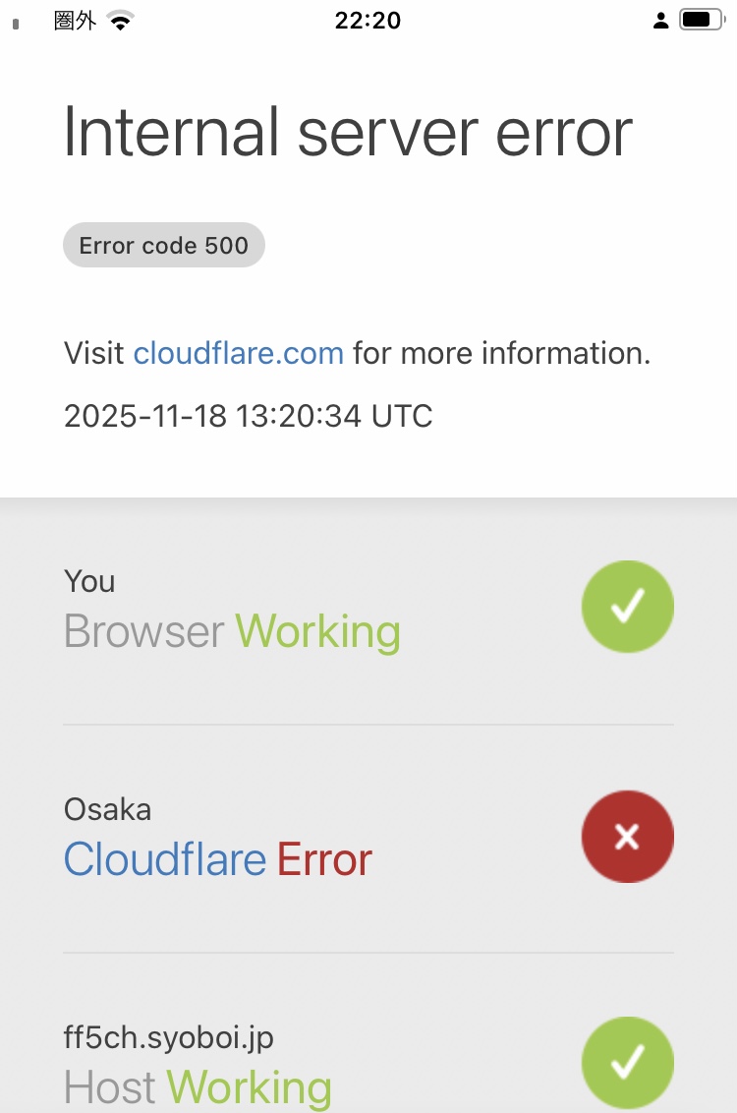Tap the 2025-11-18 13:20:34 UTC timestamp
Image resolution: width=737 pixels, height=1113 pixels.
(248, 416)
